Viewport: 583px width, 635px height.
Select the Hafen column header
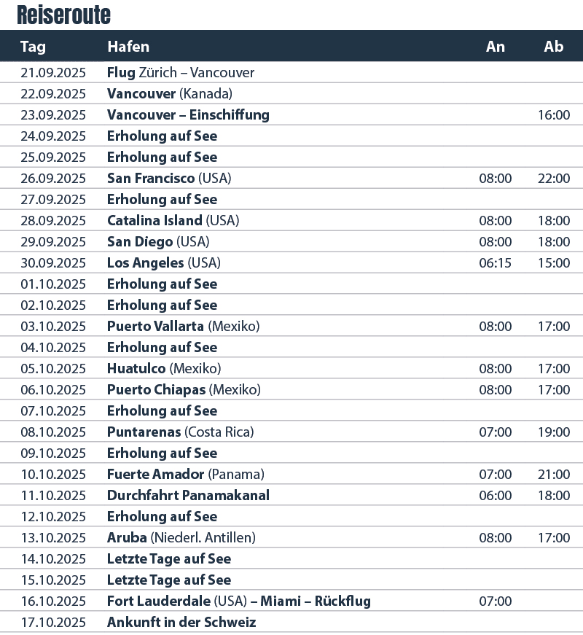[128, 47]
